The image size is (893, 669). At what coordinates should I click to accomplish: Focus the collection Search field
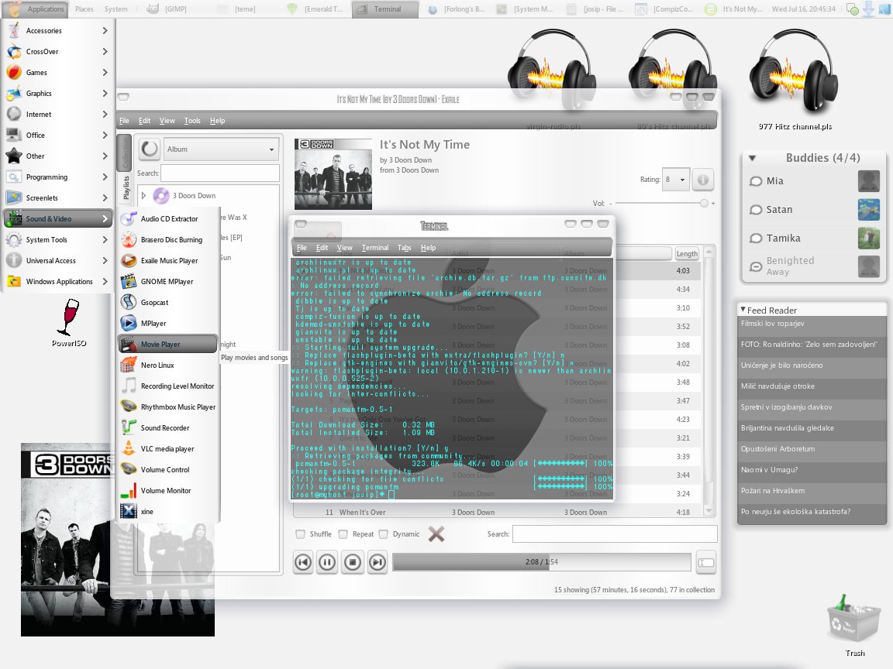220,173
